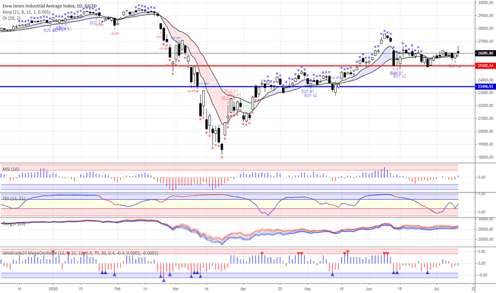Image resolution: width=496 pixels, height=293 pixels.
Task: Click the 25000.00 label on Ranger axis
Action: pyautogui.click(x=485, y=229)
